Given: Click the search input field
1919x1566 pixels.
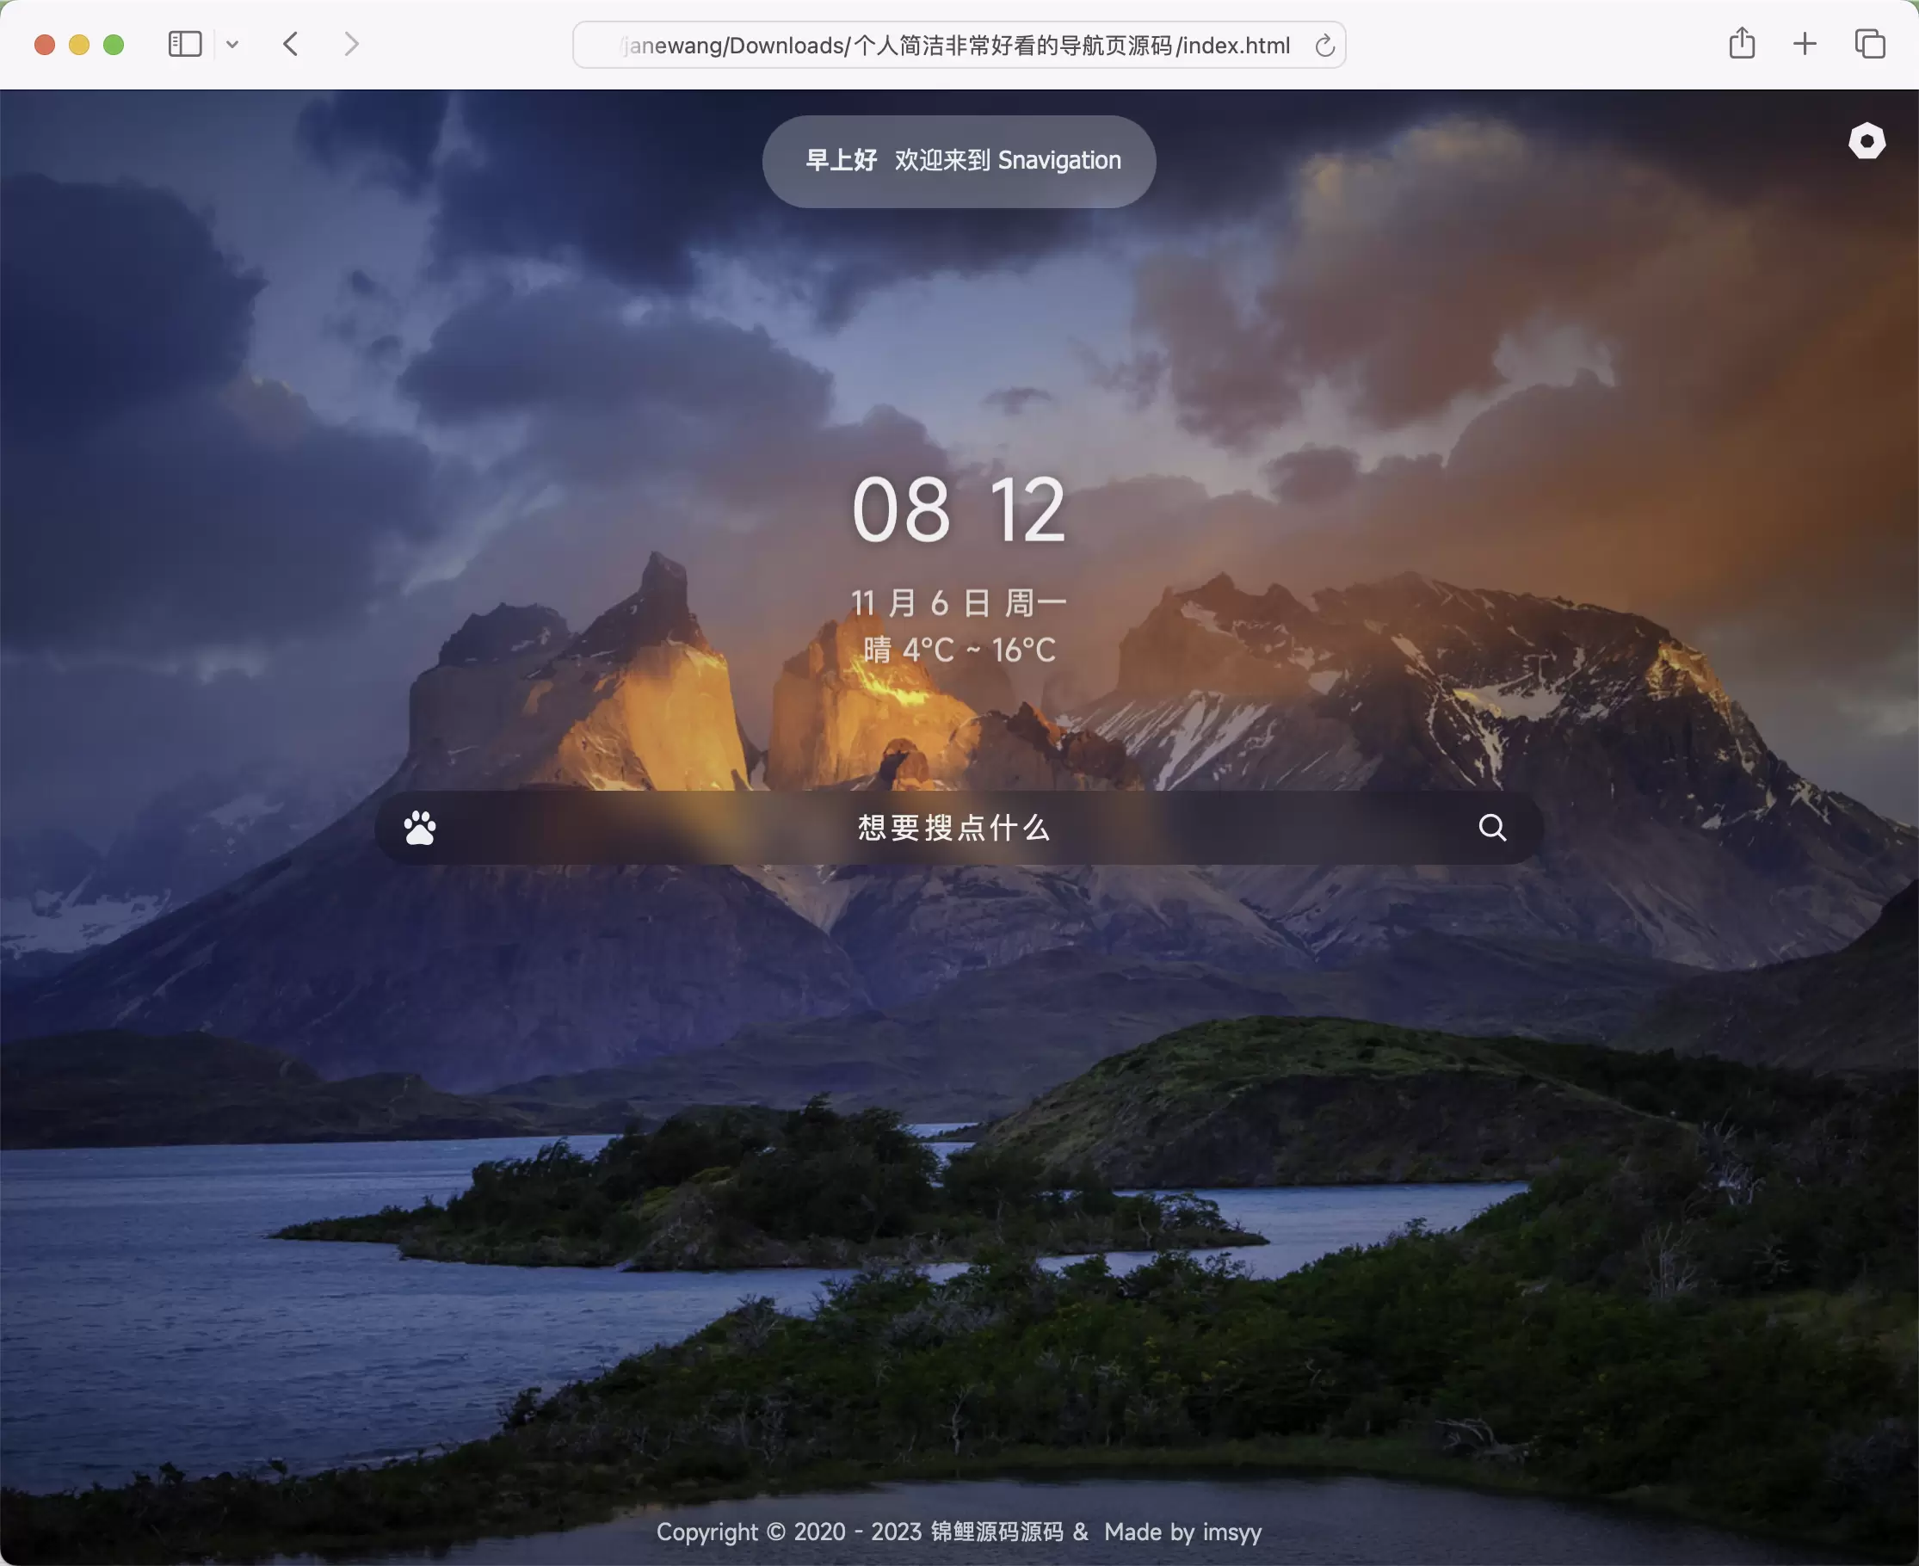Looking at the screenshot, I should pos(958,827).
